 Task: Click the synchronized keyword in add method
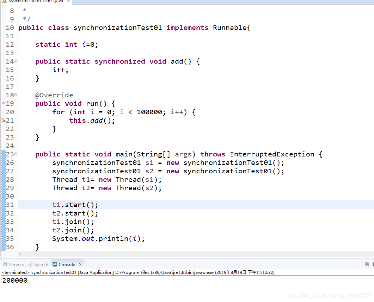pos(120,62)
